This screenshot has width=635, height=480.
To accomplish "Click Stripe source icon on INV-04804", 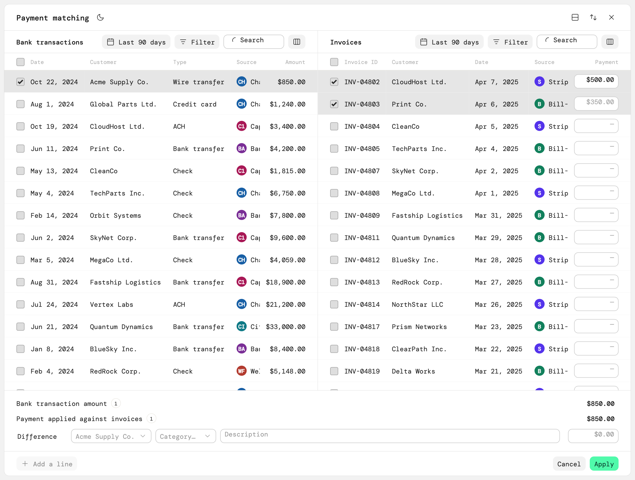I will click(539, 126).
